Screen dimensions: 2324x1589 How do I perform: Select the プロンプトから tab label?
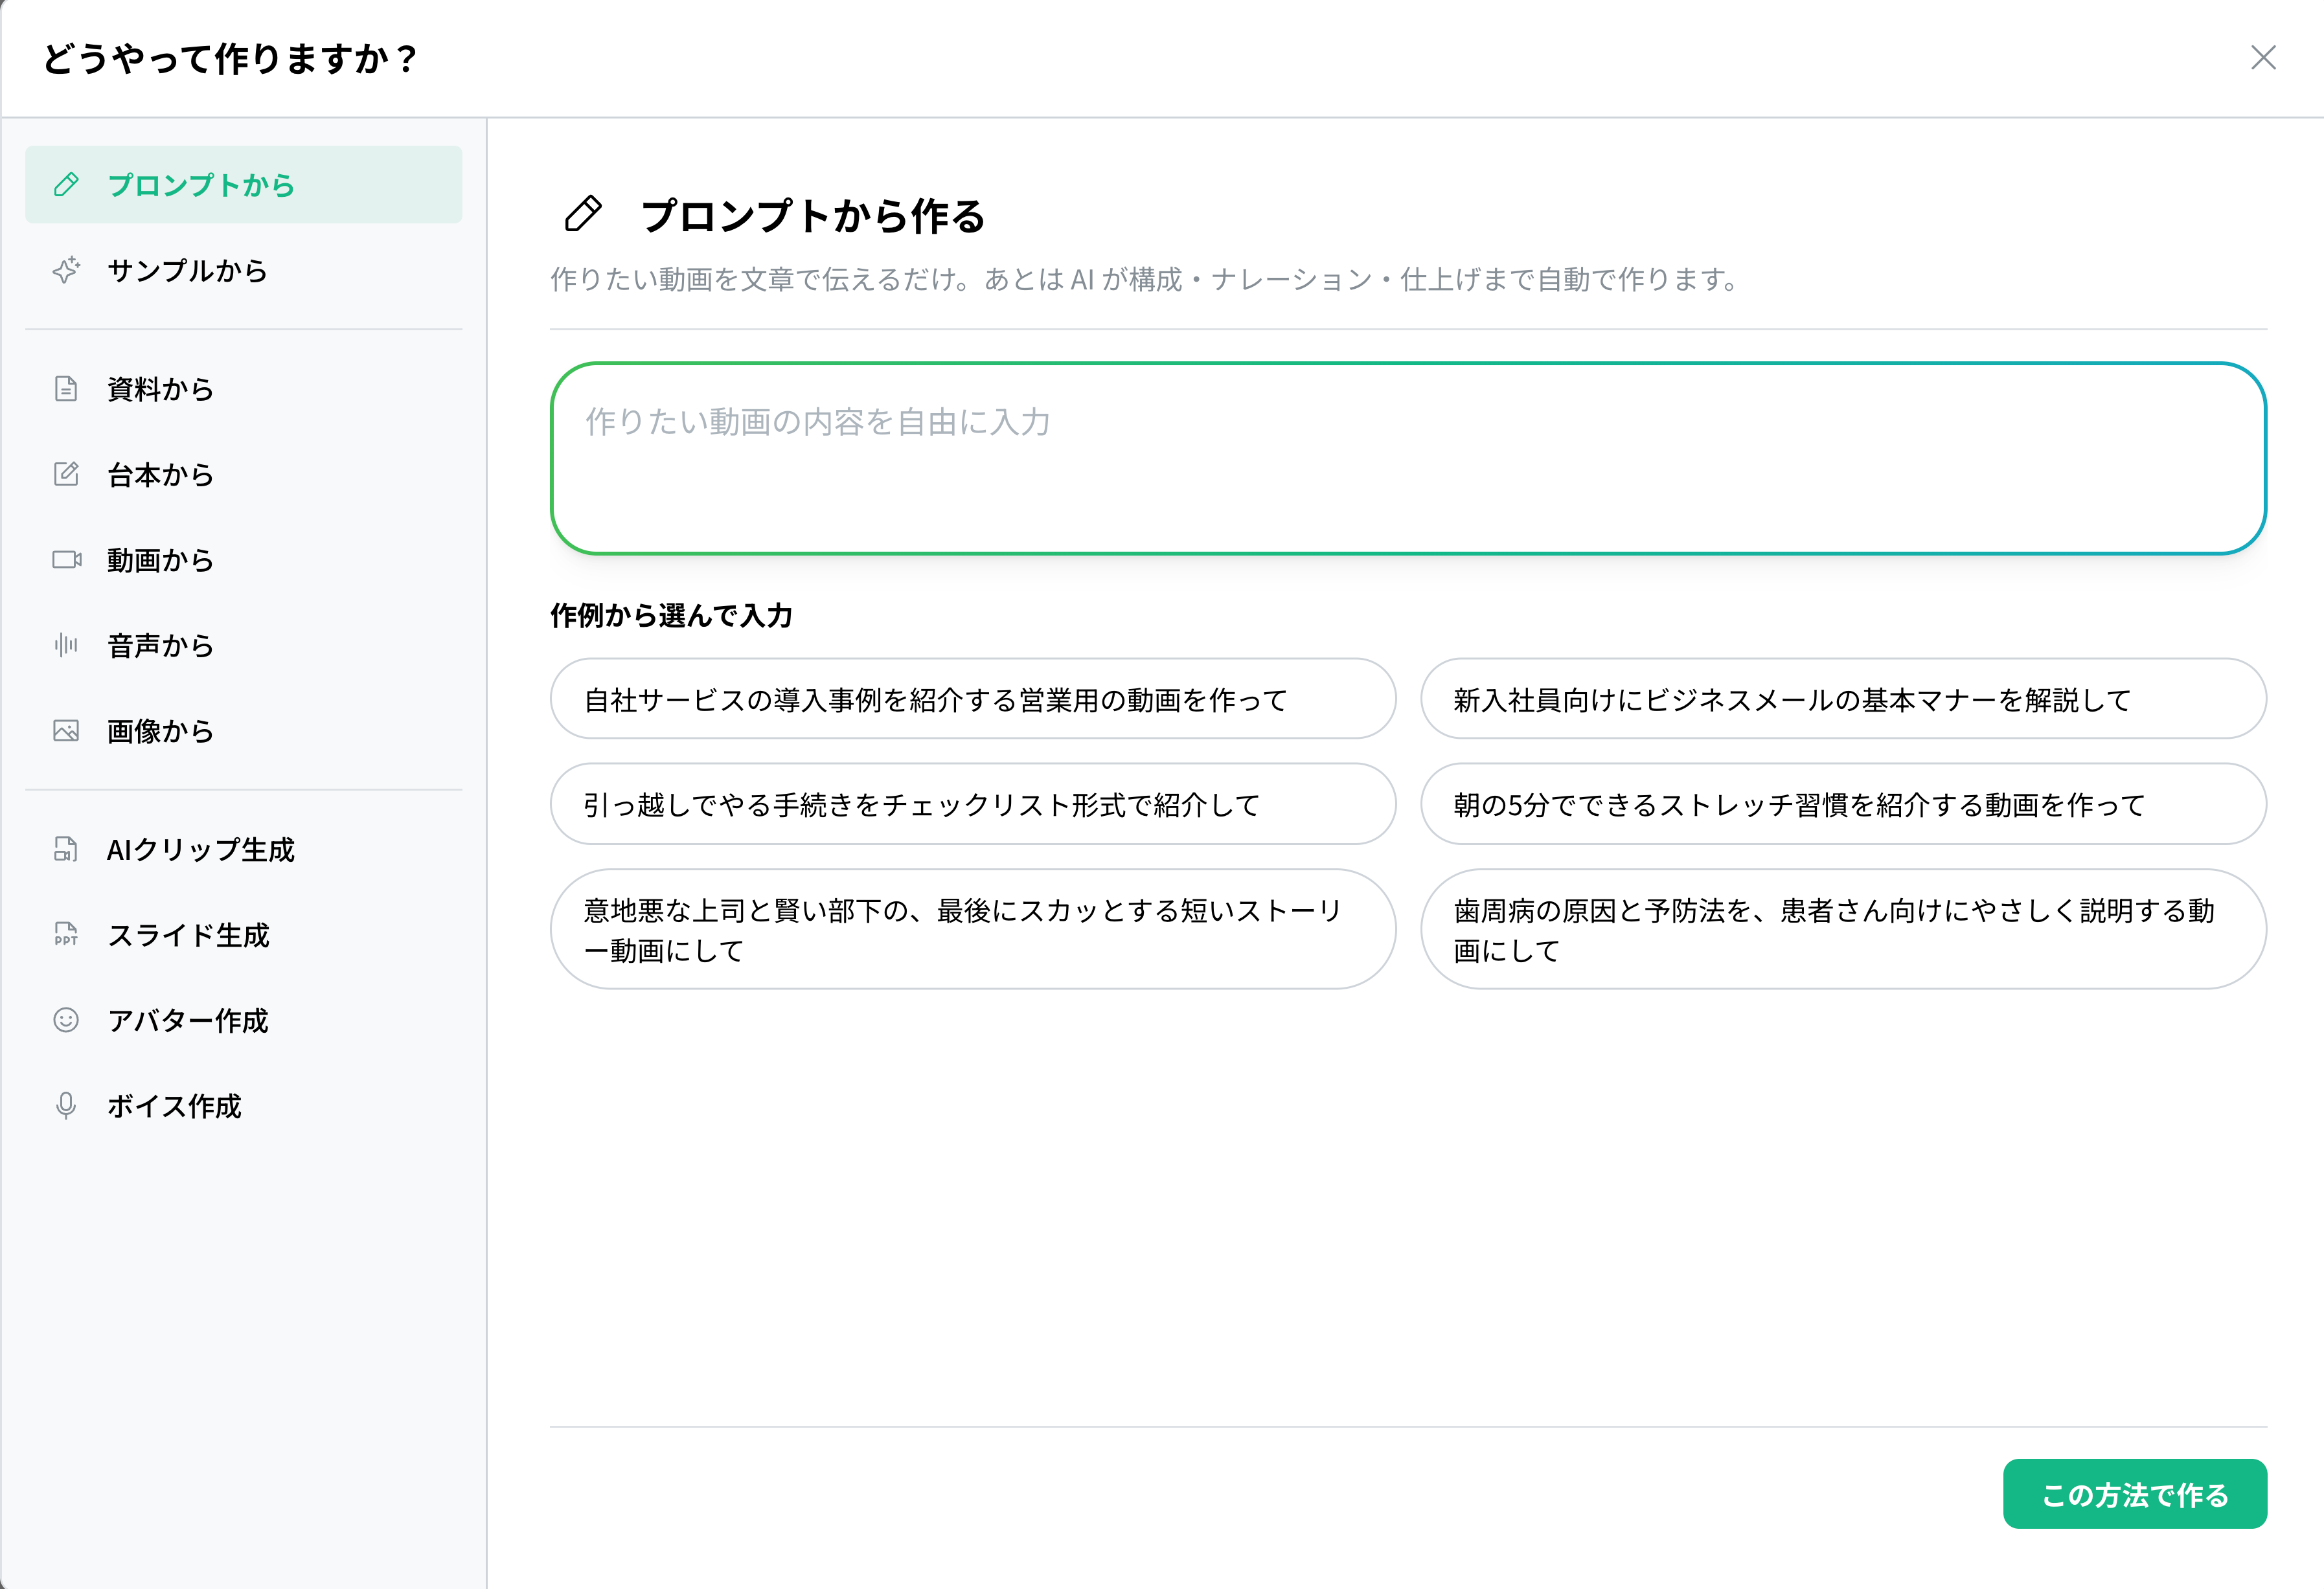(x=201, y=185)
